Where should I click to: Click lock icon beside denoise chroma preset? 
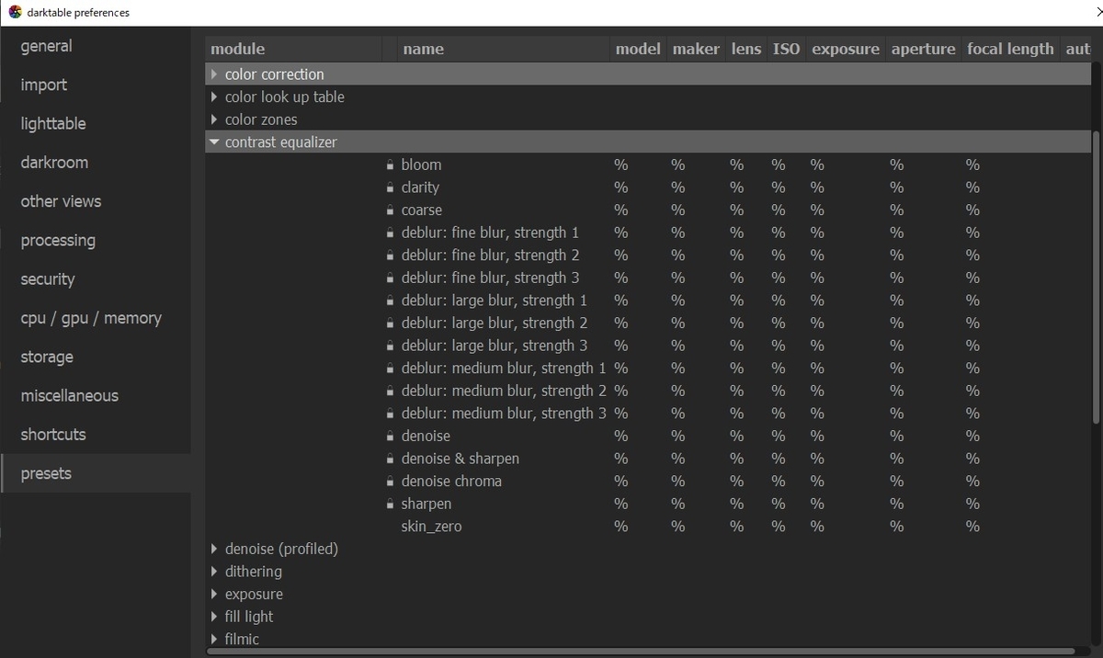click(390, 482)
